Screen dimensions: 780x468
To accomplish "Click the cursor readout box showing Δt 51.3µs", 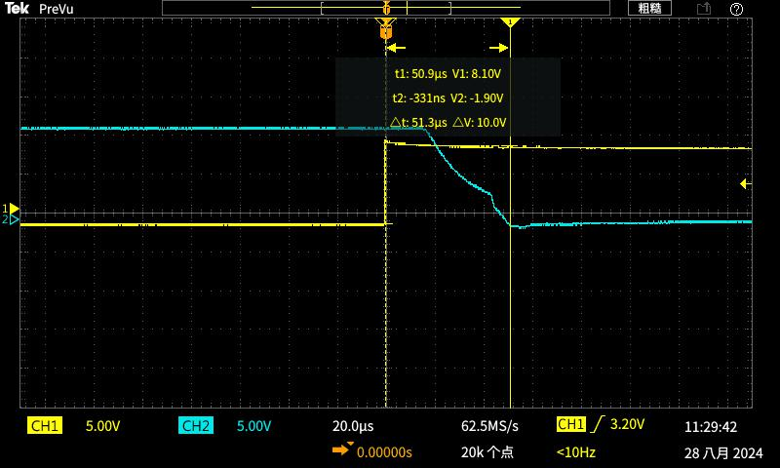I will (x=448, y=97).
